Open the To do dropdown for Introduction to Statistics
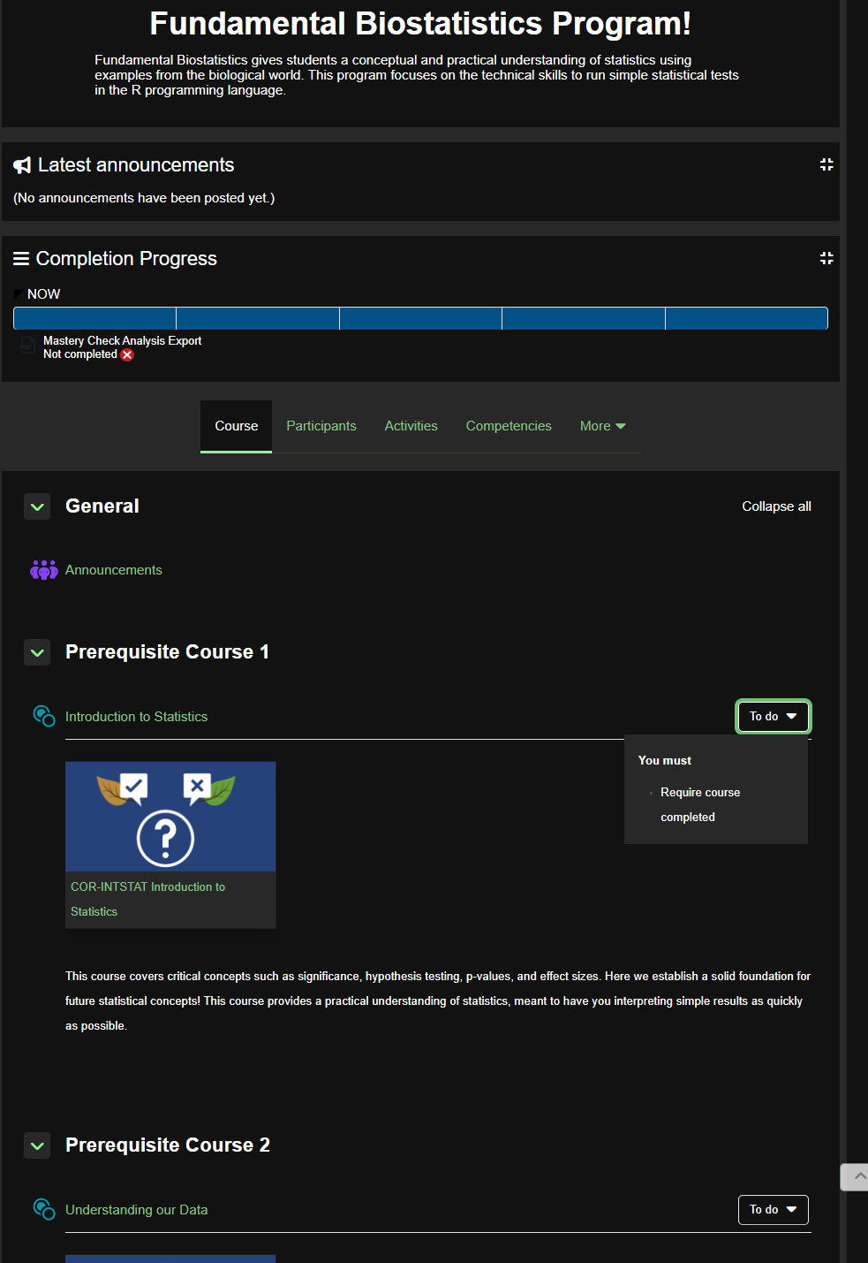This screenshot has height=1263, width=868. point(773,716)
